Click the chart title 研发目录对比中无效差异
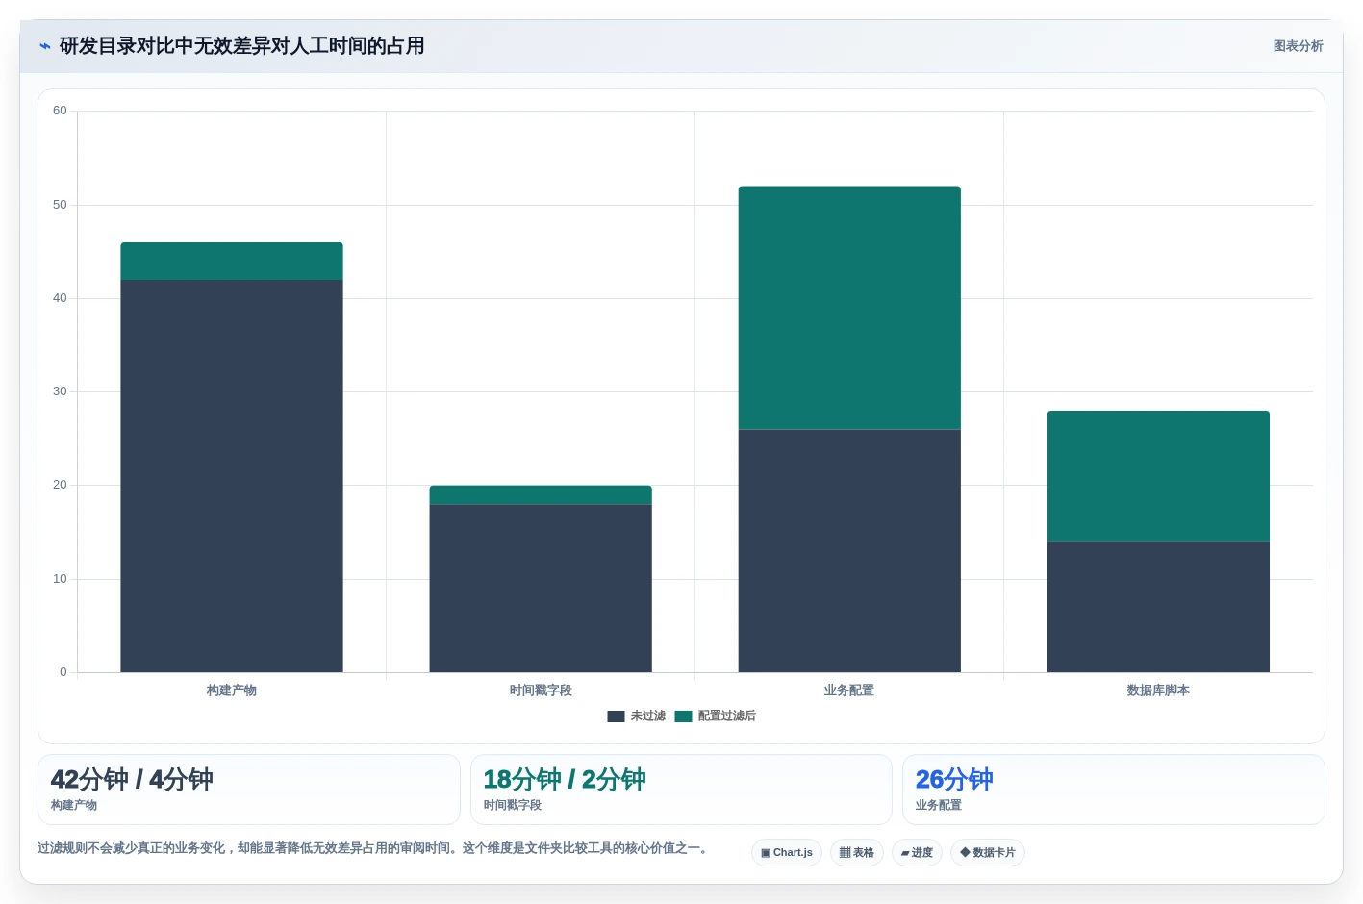 pos(242,46)
